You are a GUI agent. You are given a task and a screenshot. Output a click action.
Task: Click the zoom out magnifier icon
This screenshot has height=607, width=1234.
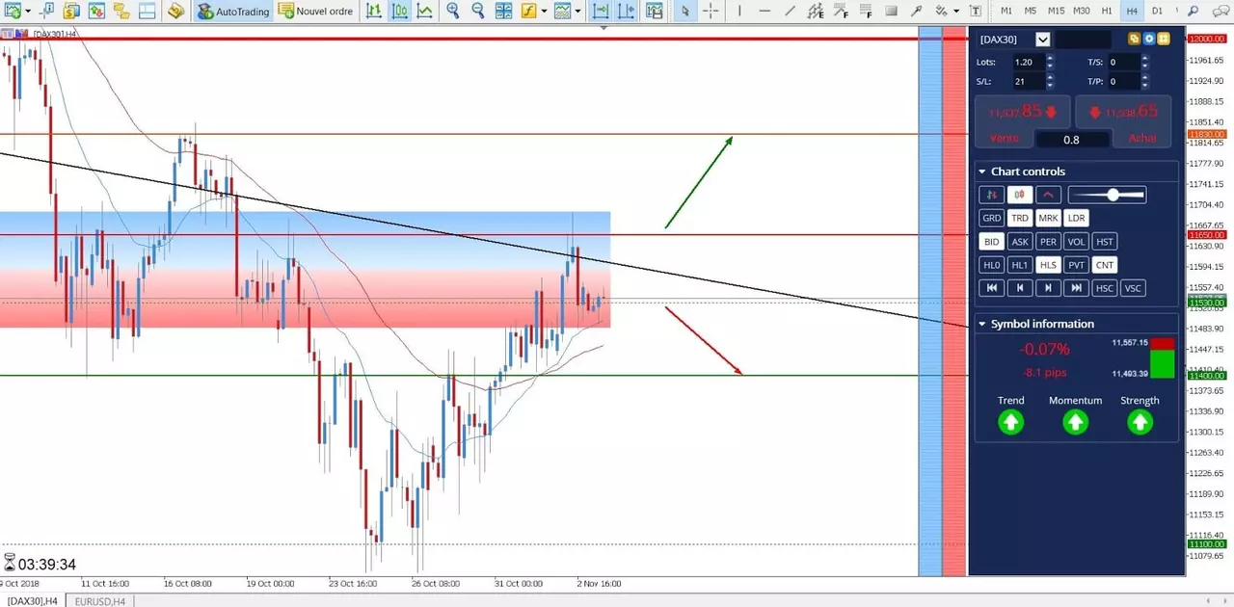click(x=478, y=12)
